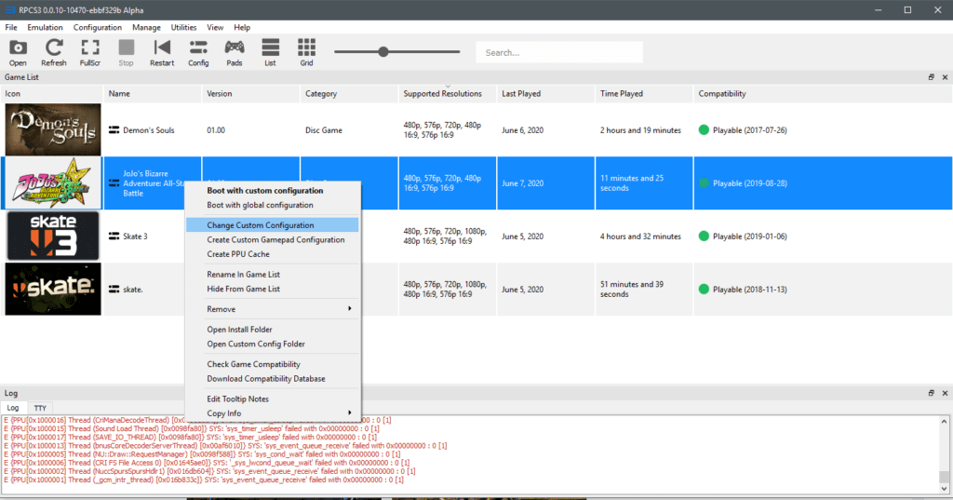
Task: Click green compatibility dot for skate.
Action: click(x=704, y=289)
